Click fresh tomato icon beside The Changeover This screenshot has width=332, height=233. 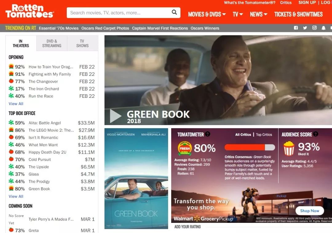tap(11, 81)
